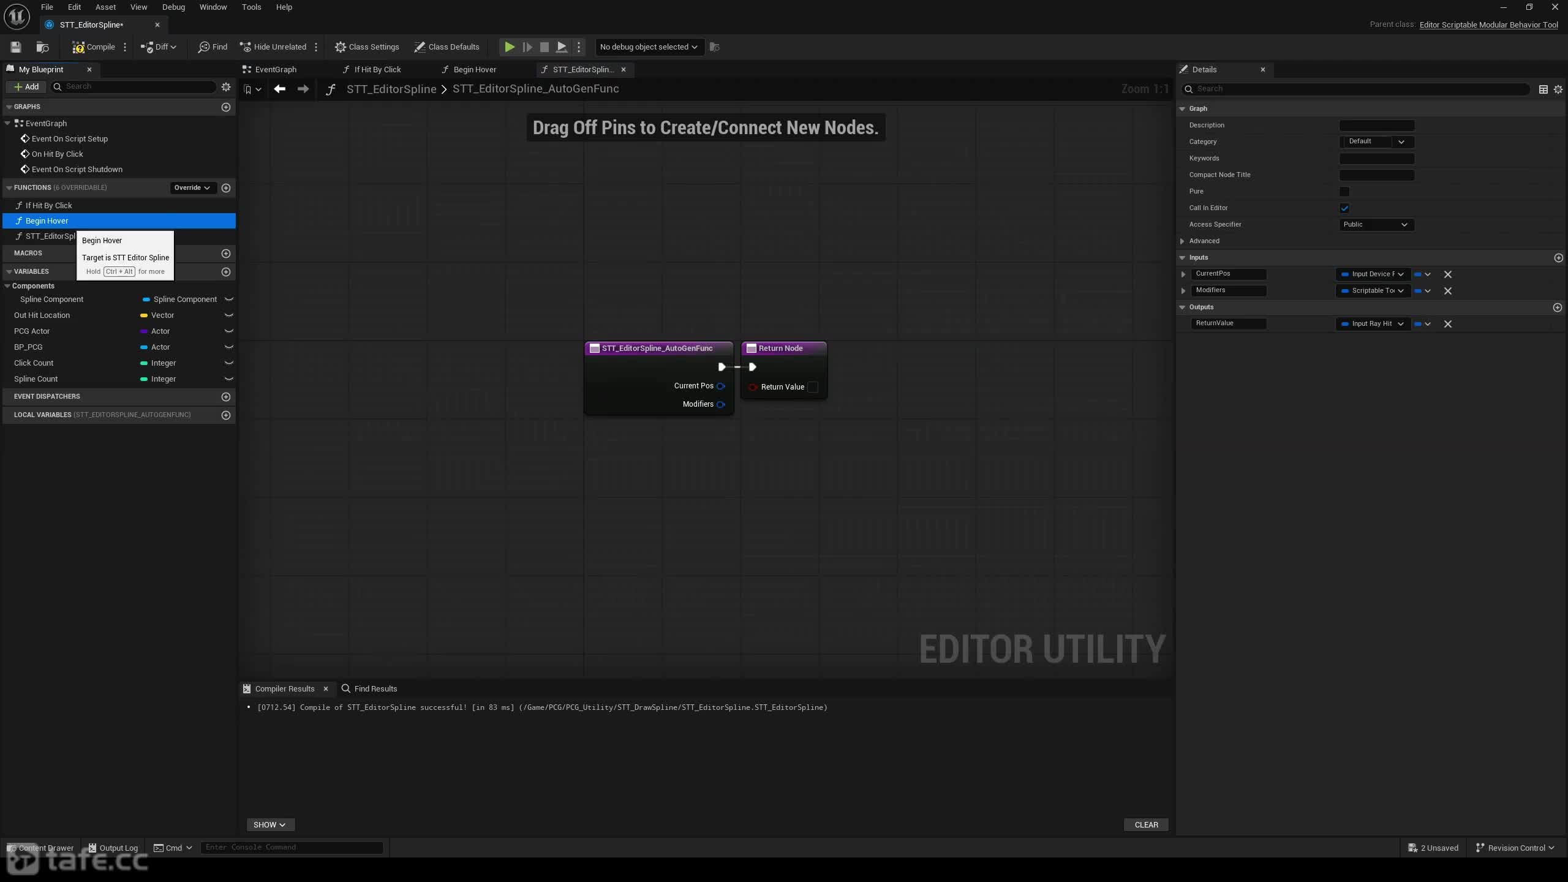The height and width of the screenshot is (882, 1568).
Task: Click the navigate back arrow in graph
Action: click(x=279, y=89)
